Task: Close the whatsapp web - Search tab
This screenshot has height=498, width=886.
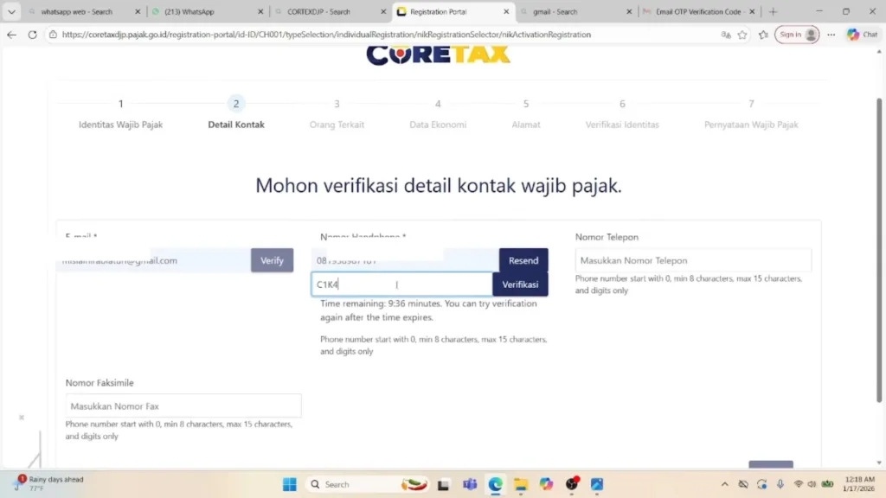Action: point(138,11)
